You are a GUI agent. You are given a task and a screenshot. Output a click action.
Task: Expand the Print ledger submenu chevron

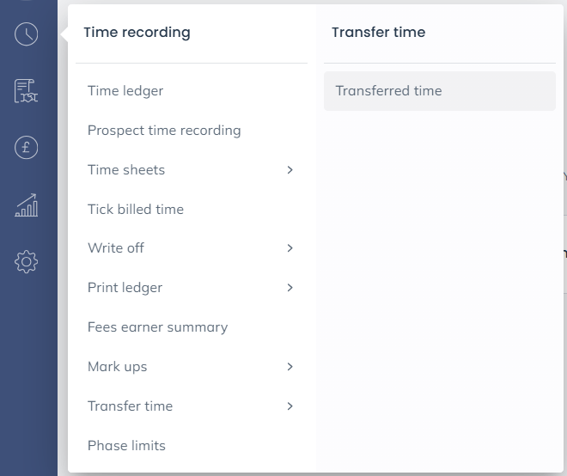pyautogui.click(x=290, y=288)
